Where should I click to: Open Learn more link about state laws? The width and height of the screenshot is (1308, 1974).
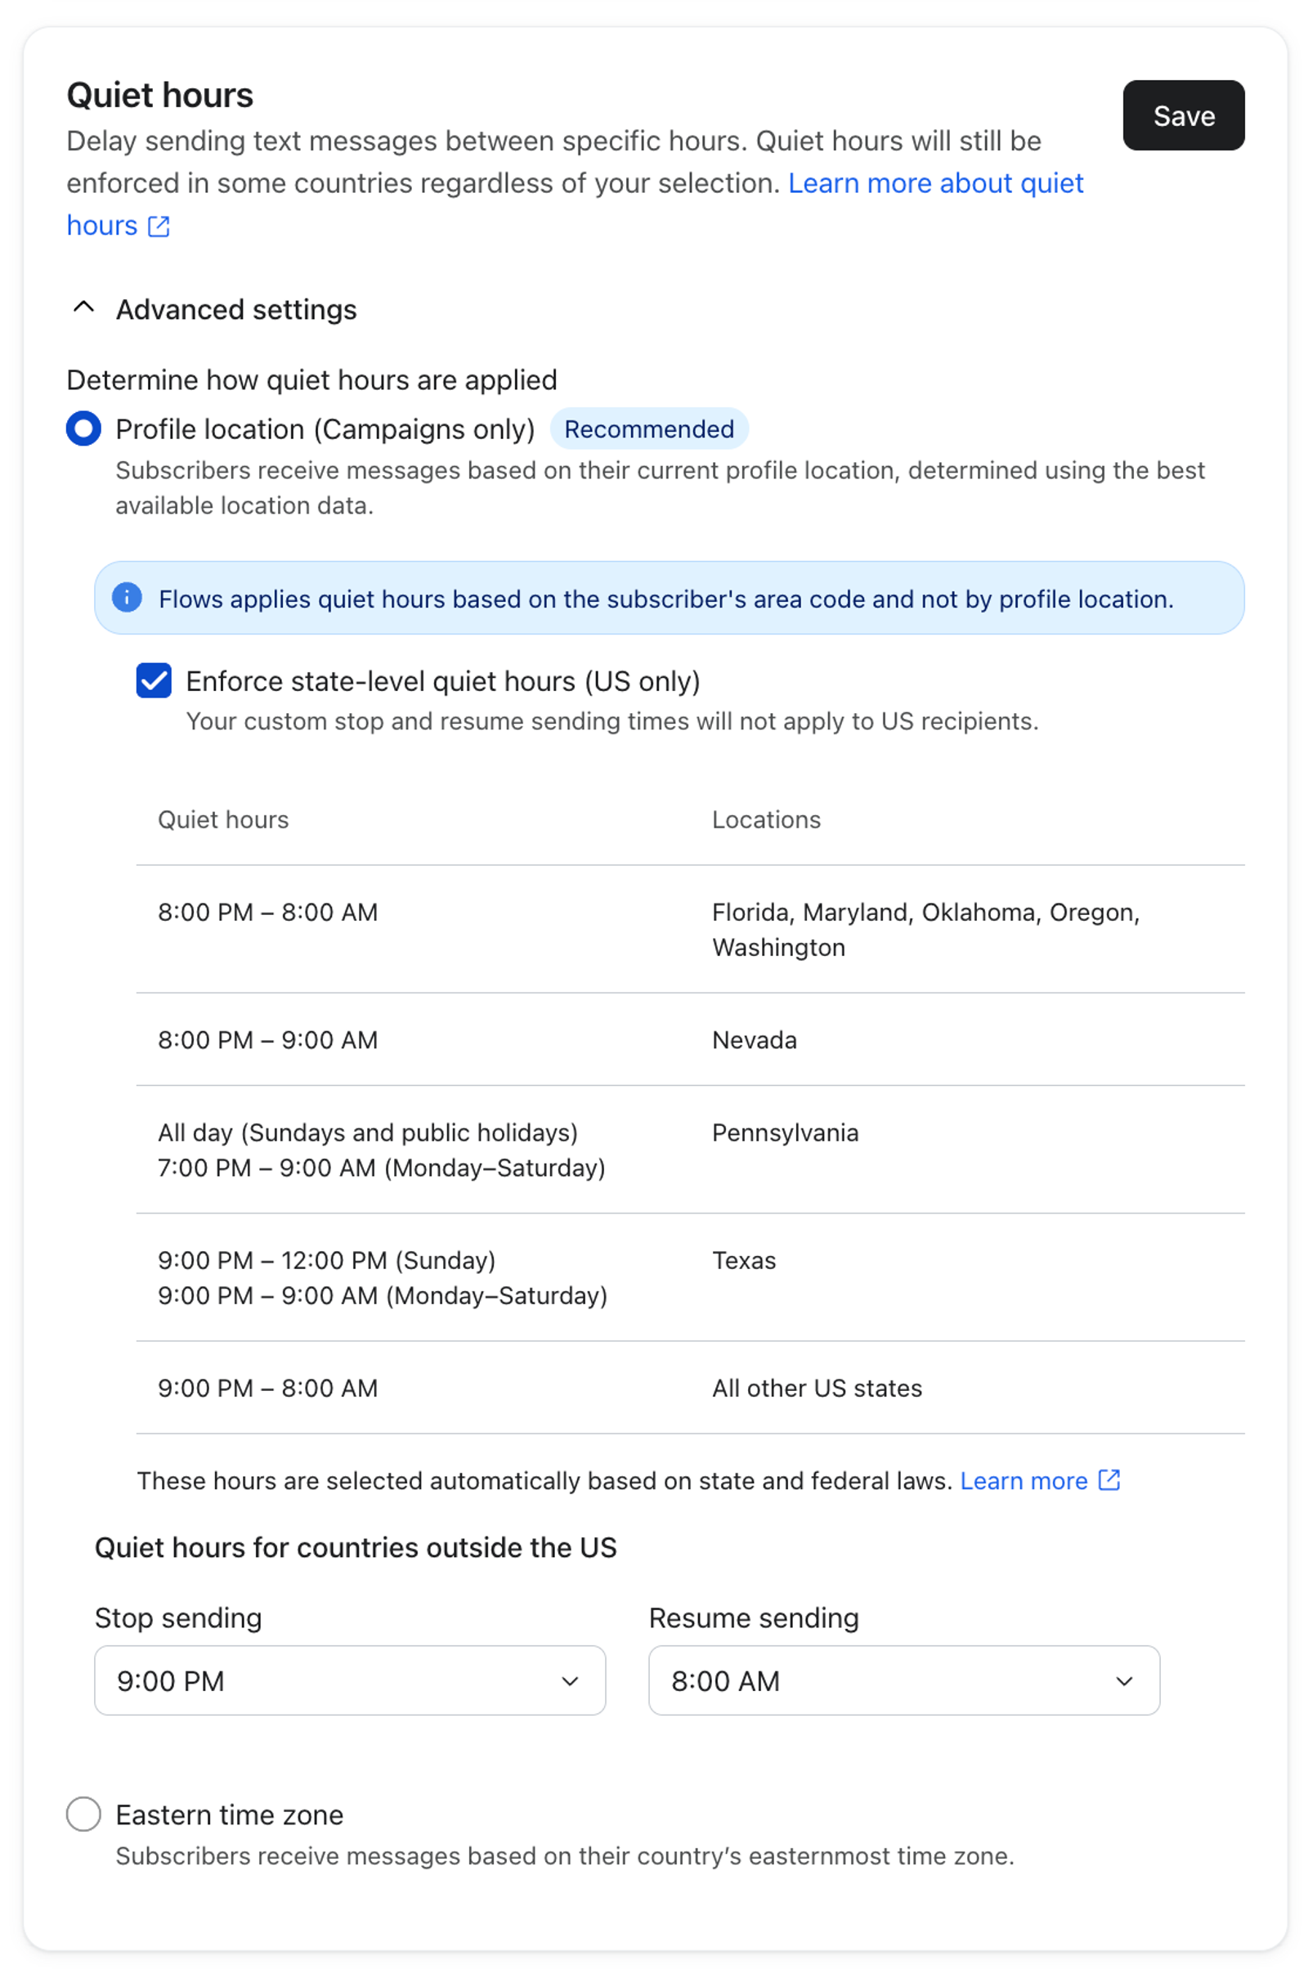[x=1024, y=1481]
